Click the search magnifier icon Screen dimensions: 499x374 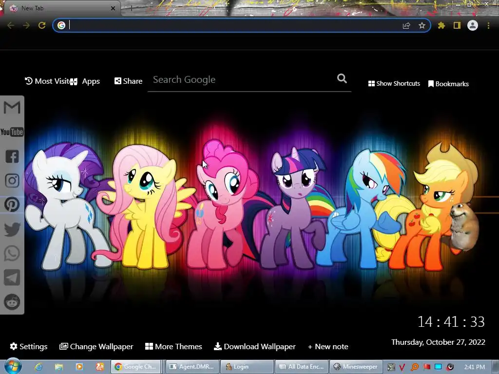tap(342, 78)
